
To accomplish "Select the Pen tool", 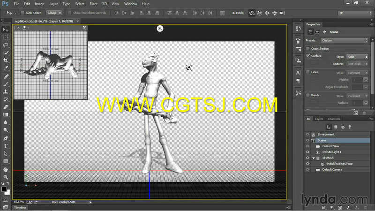I will pyautogui.click(x=6, y=138).
